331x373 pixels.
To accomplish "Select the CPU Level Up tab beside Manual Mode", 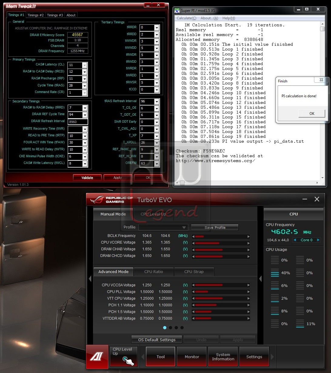I will [x=153, y=214].
